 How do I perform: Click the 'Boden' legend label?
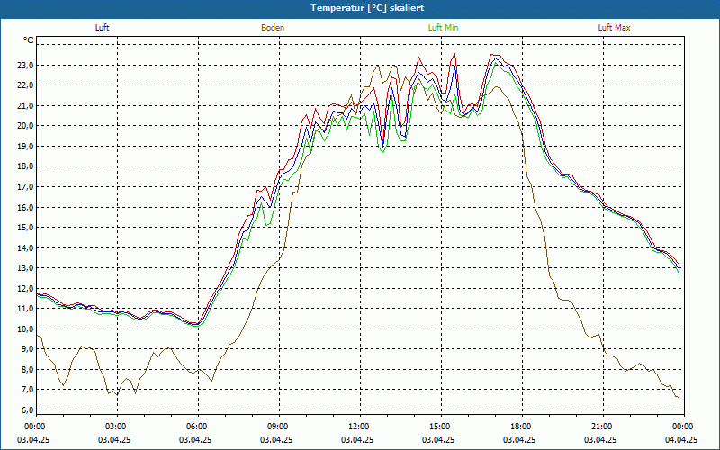click(x=273, y=28)
